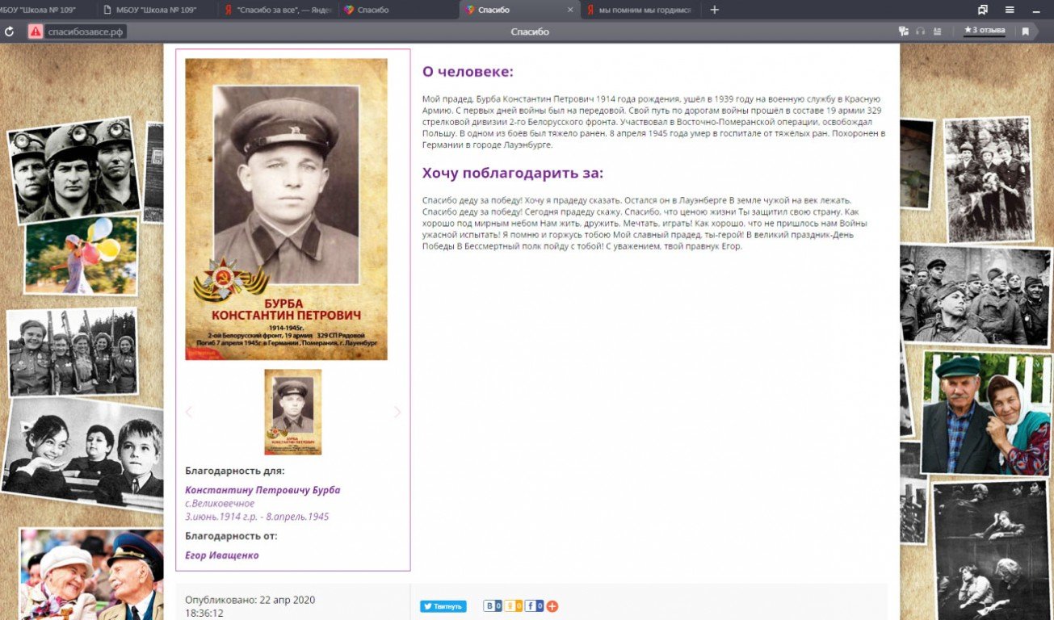1054x620 pixels.
Task: Show previous photo with left arrow
Action: tap(189, 412)
